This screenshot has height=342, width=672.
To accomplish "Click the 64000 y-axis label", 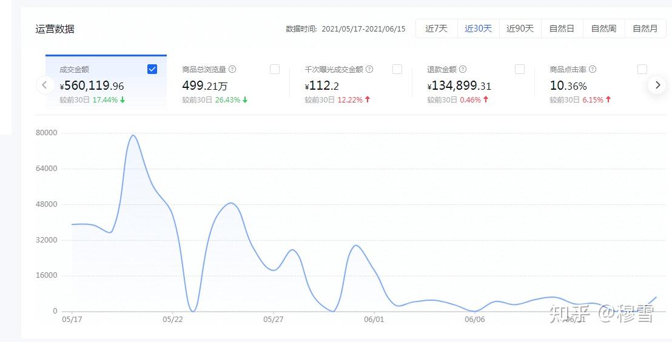I will pyautogui.click(x=46, y=169).
